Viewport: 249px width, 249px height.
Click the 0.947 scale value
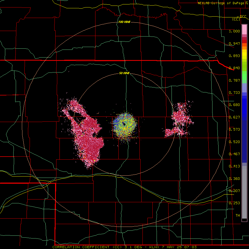(234, 43)
